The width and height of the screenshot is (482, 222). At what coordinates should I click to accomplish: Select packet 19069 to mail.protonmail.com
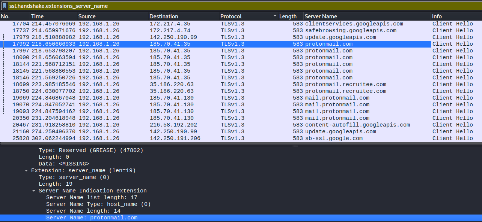click(241, 98)
